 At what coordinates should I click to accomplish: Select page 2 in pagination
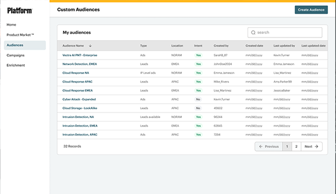296,147
